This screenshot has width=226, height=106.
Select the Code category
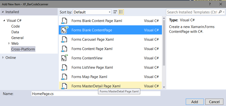(15, 26)
